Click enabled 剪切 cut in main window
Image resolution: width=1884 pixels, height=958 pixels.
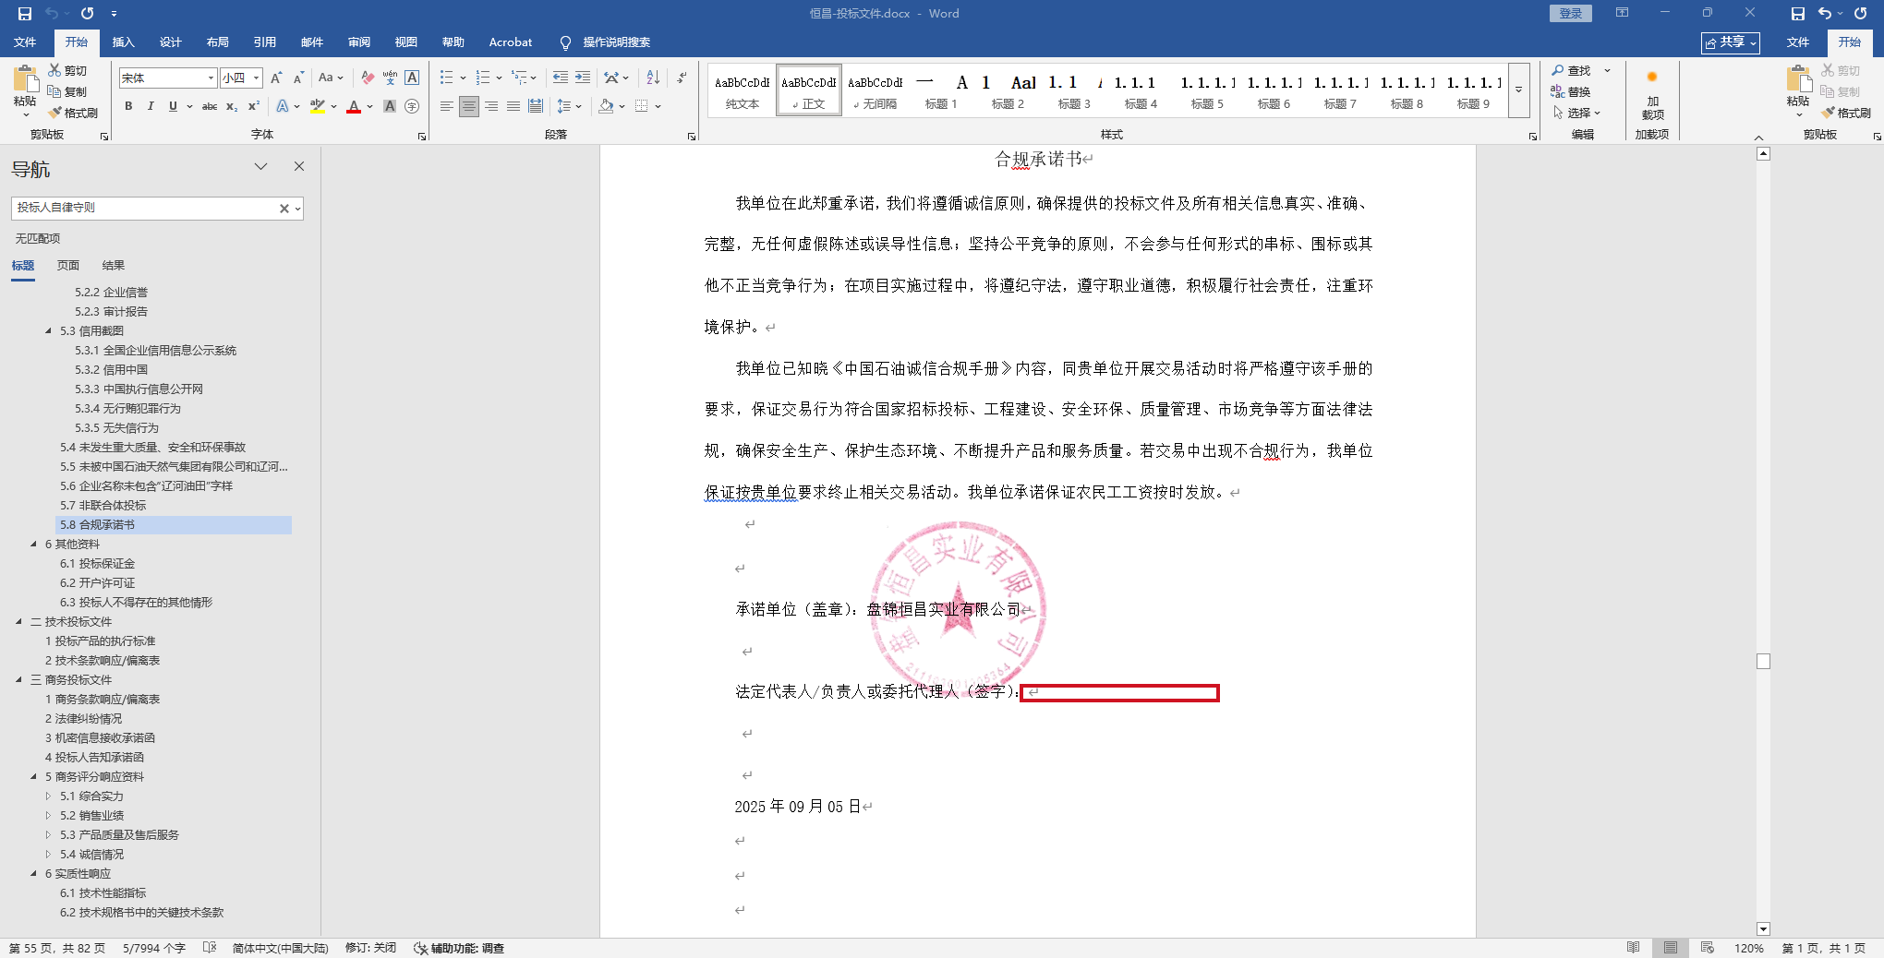click(x=68, y=70)
